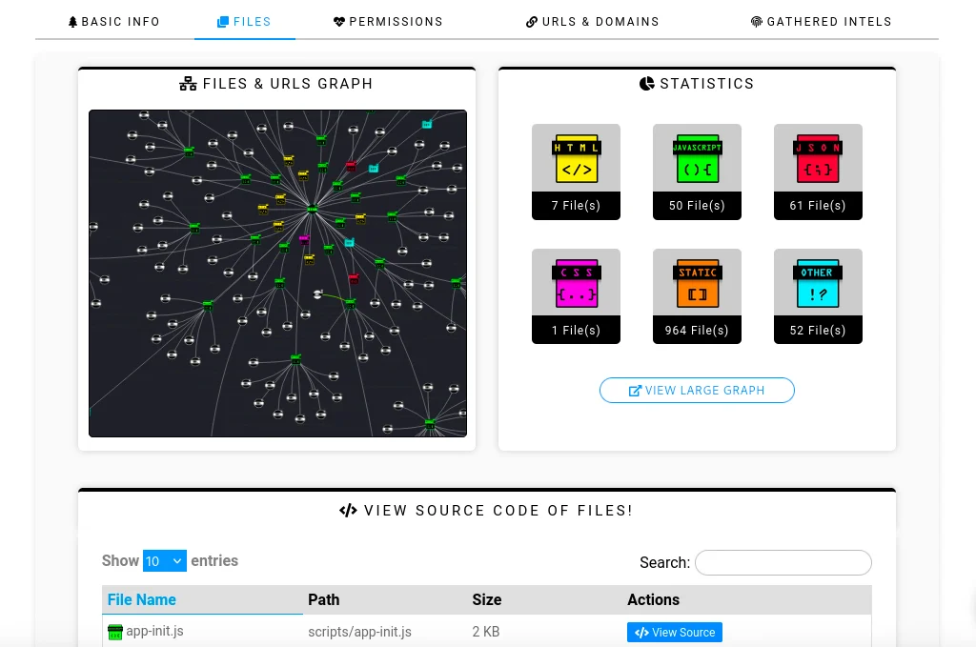Click the tree icon on Basic Info tab
Viewport: 976px width, 647px height.
pos(72,22)
